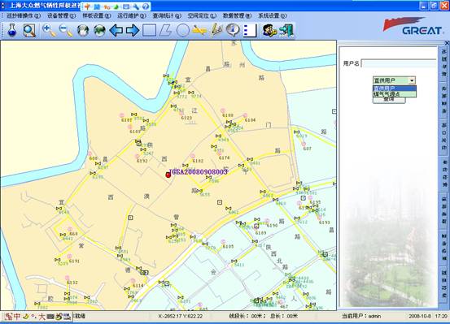The image size is (450, 324).
Task: Select highlighted 直供用户 list option
Action: click(395, 89)
